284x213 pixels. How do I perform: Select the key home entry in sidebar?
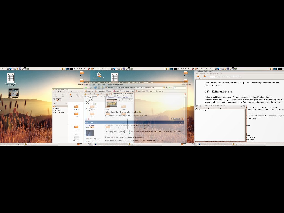click(60, 106)
